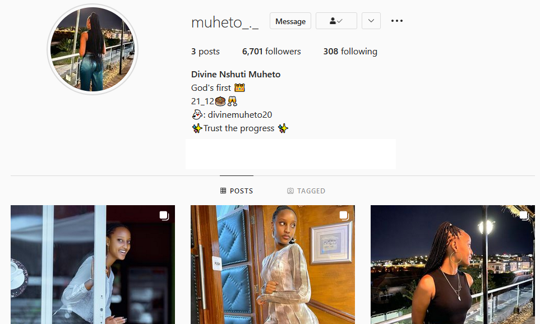540x324 pixels.
Task: Click carousel icon on third post
Action: 524,216
